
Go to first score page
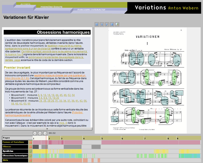click(97, 24)
